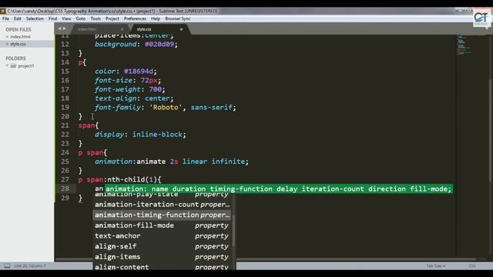The width and height of the screenshot is (493, 277).
Task: Open the Find menu
Action: coord(53,18)
